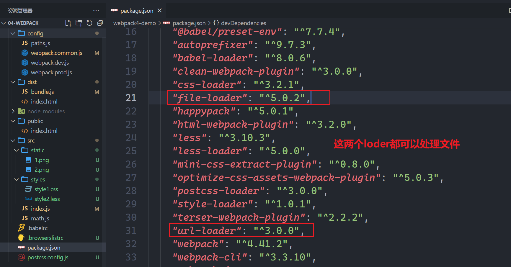Open style1.css file

(46, 189)
